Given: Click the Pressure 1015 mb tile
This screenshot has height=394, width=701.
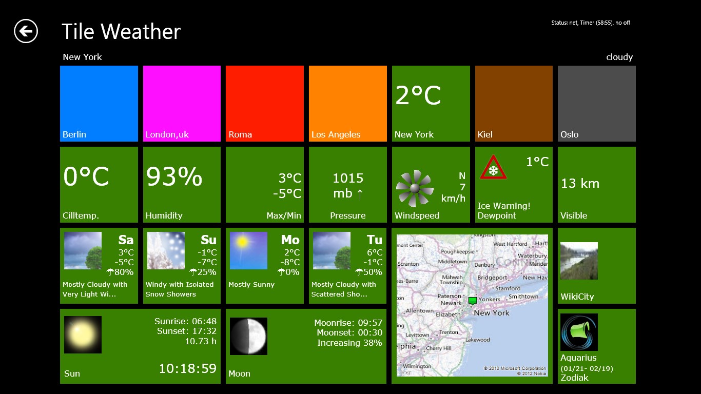Looking at the screenshot, I should coord(347,185).
